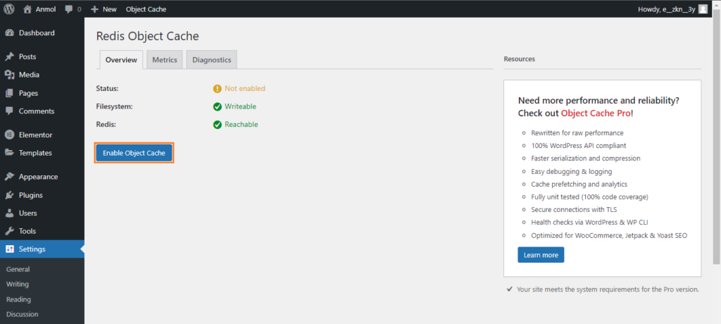The width and height of the screenshot is (721, 324).
Task: Click the checkmark before system requirements note
Action: (x=510, y=289)
